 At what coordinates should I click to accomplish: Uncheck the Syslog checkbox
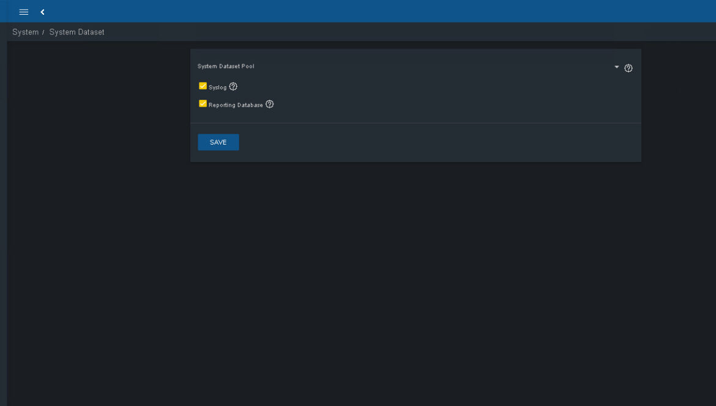[x=203, y=86]
